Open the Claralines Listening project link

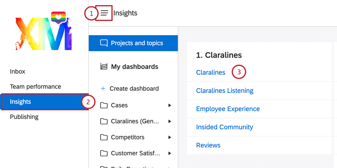click(224, 91)
